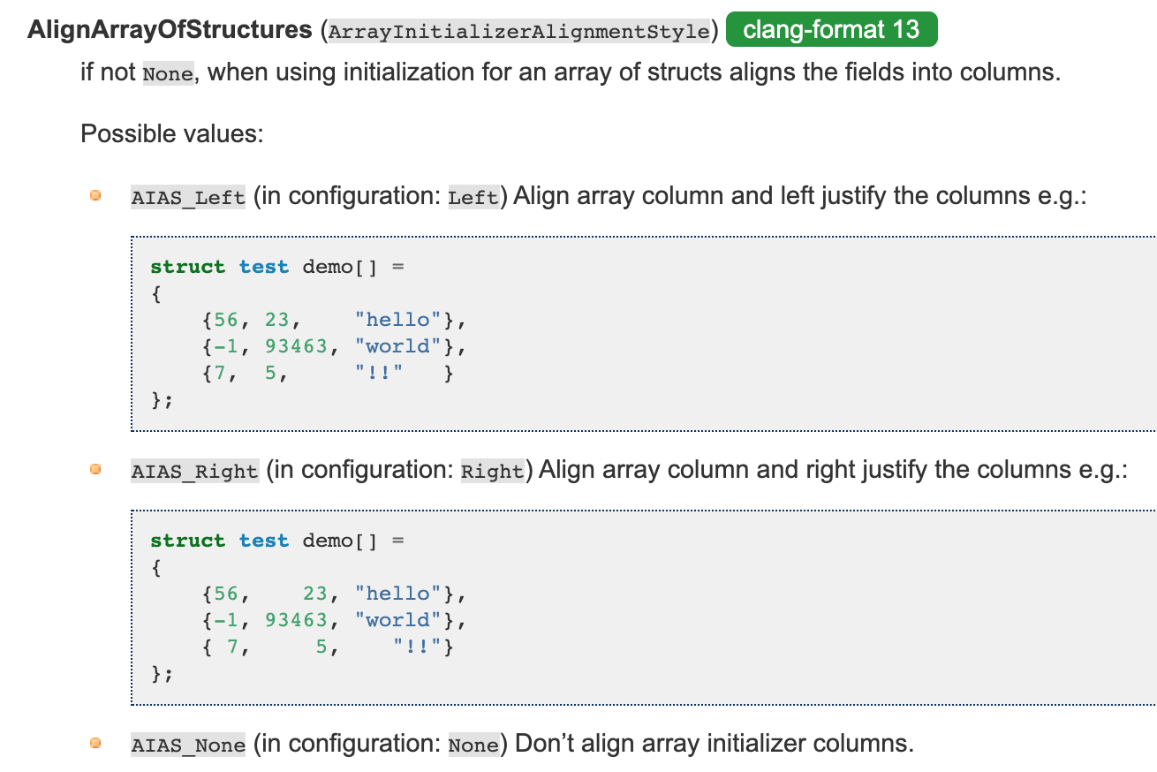Click the 'None' keyword in the AIAS_None row

click(474, 745)
